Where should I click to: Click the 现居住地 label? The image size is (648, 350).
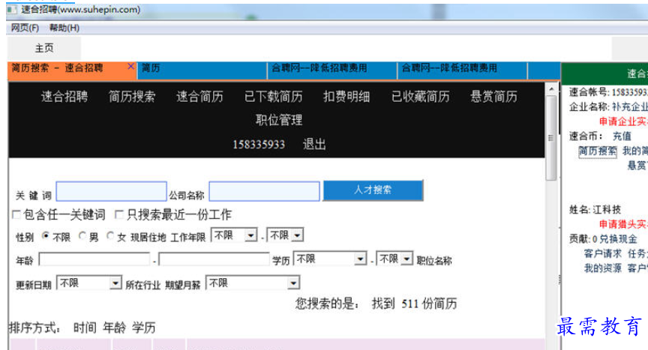(148, 238)
